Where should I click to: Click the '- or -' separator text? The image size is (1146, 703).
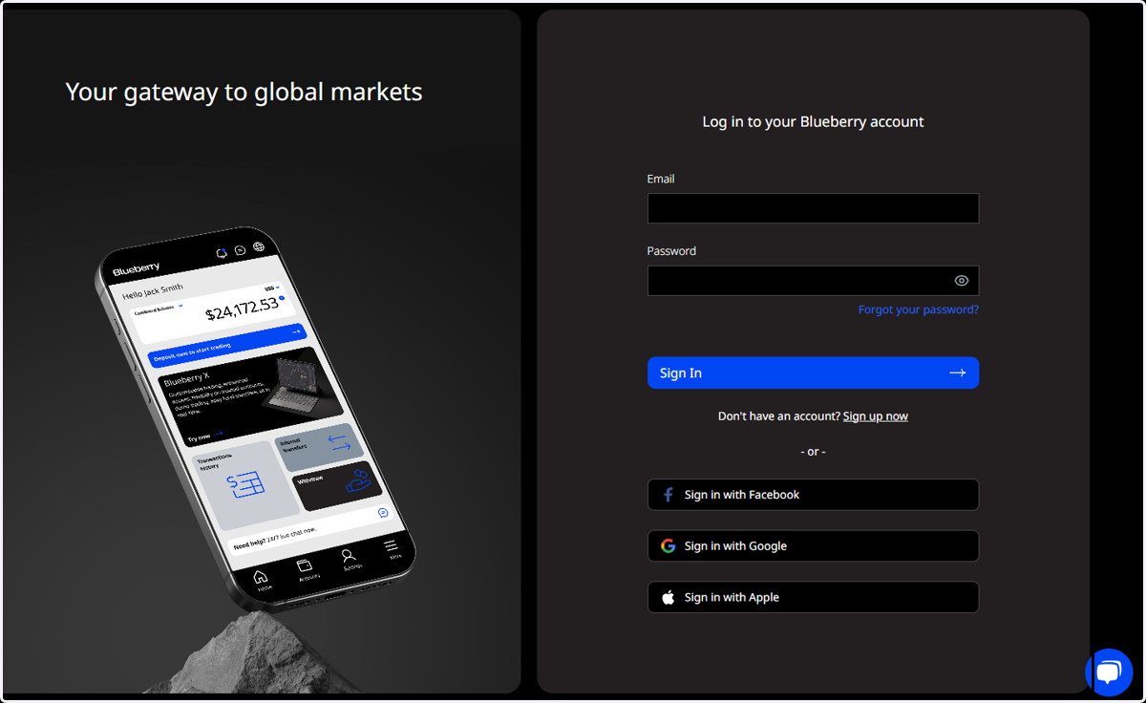point(813,451)
